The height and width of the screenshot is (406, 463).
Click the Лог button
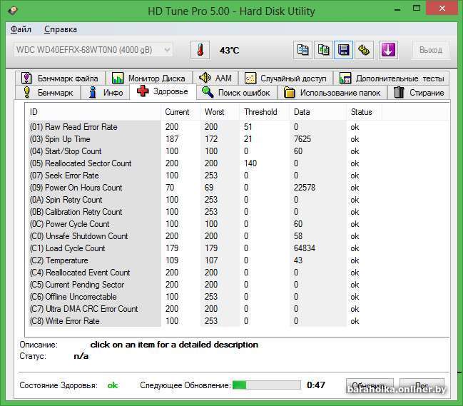(x=422, y=385)
